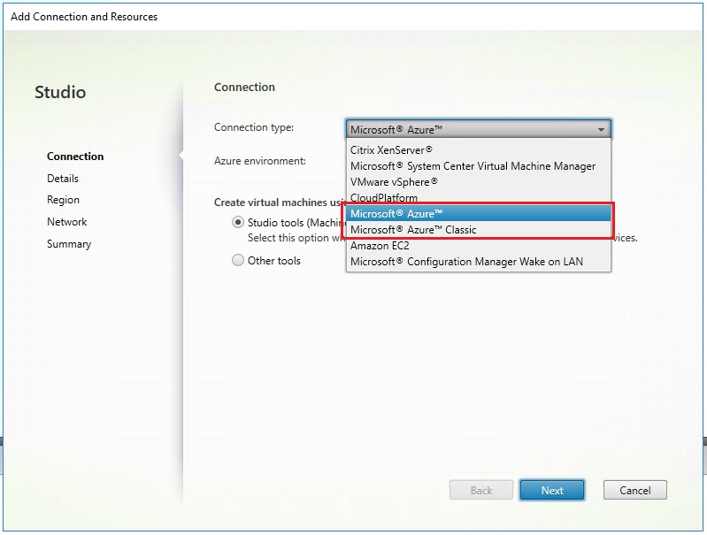Select the Studio tools radio button

[x=237, y=223]
